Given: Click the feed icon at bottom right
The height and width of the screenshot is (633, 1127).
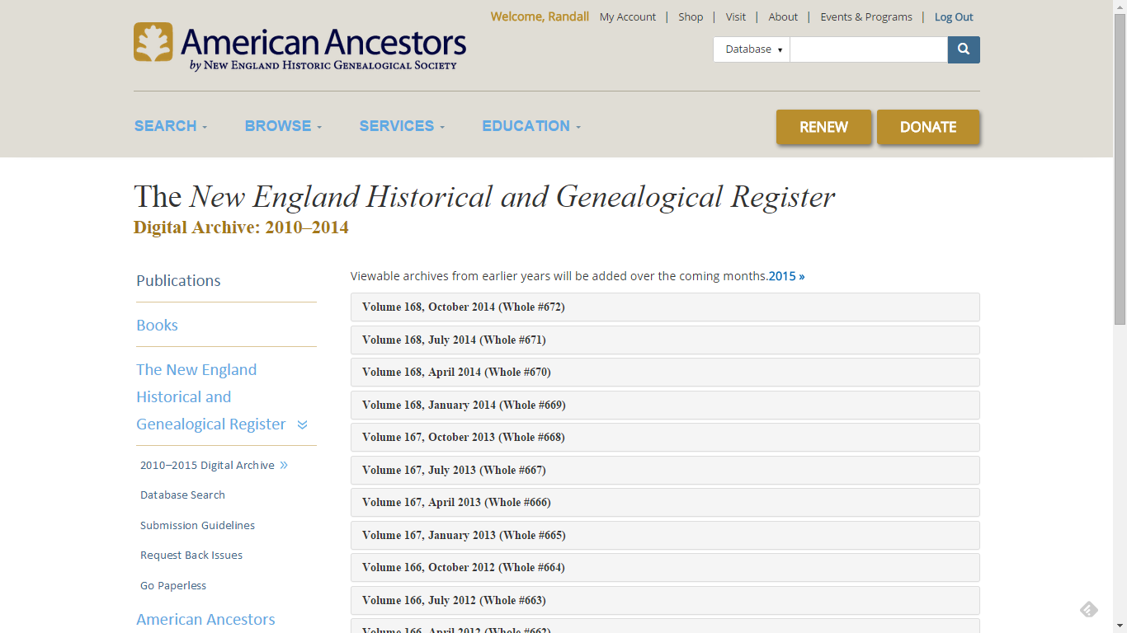Looking at the screenshot, I should click(x=1089, y=609).
